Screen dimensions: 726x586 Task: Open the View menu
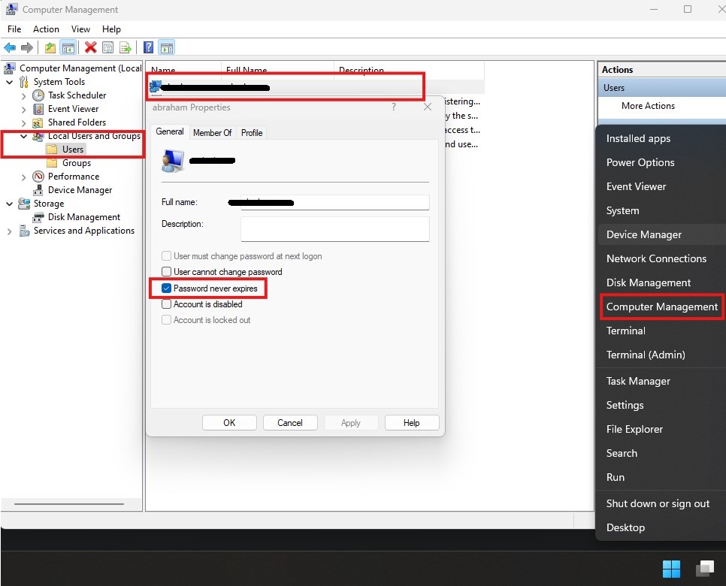[80, 29]
